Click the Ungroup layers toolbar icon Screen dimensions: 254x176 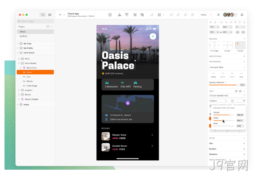pos(142,15)
